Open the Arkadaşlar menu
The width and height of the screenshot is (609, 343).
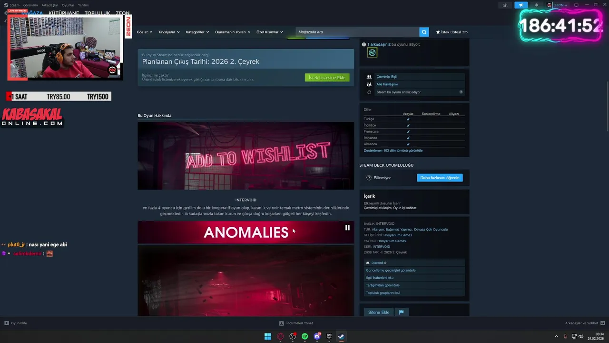coord(50,5)
